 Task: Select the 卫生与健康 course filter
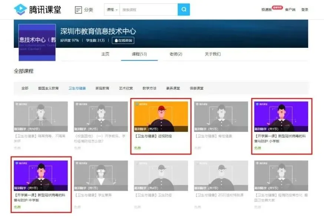77,88
